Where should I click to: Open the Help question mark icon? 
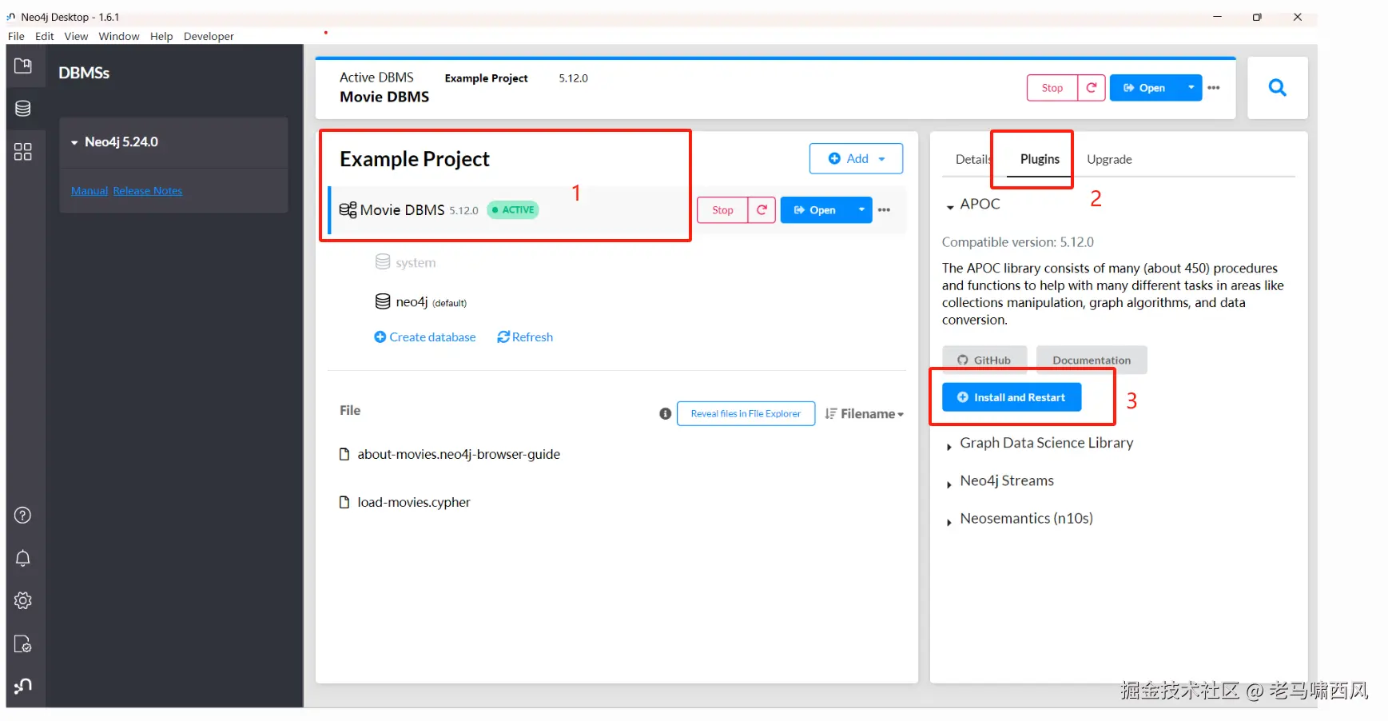coord(23,516)
